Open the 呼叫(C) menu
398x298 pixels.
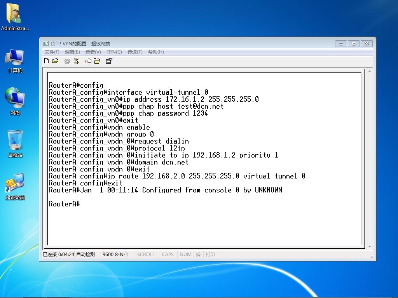[x=114, y=52]
